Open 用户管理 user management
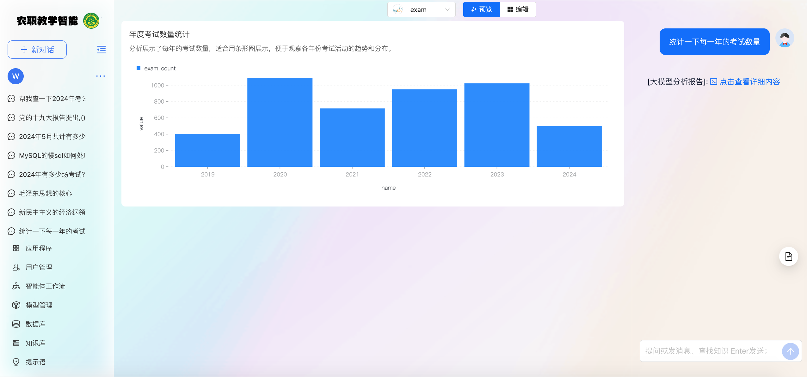807x377 pixels. 39,267
